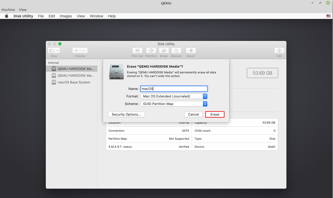Click the Mount toolbar icon
Screen dimensions: 333x198
point(191,51)
